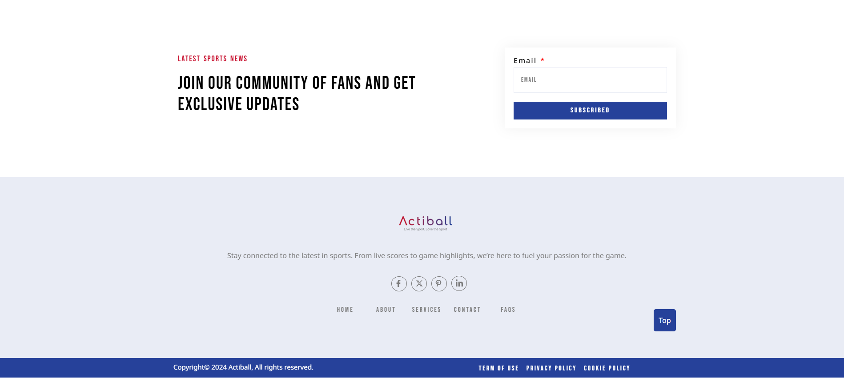Focus the Email input field
Viewport: 844px width, 378px height.
tap(590, 80)
